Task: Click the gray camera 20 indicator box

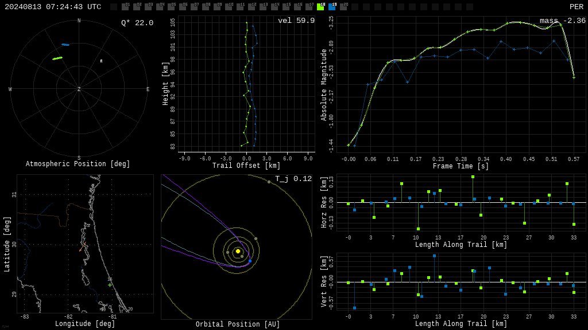Action: pyautogui.click(x=343, y=7)
